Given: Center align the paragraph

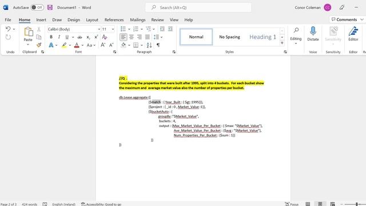Looking at the screenshot, I should coord(132,37).
